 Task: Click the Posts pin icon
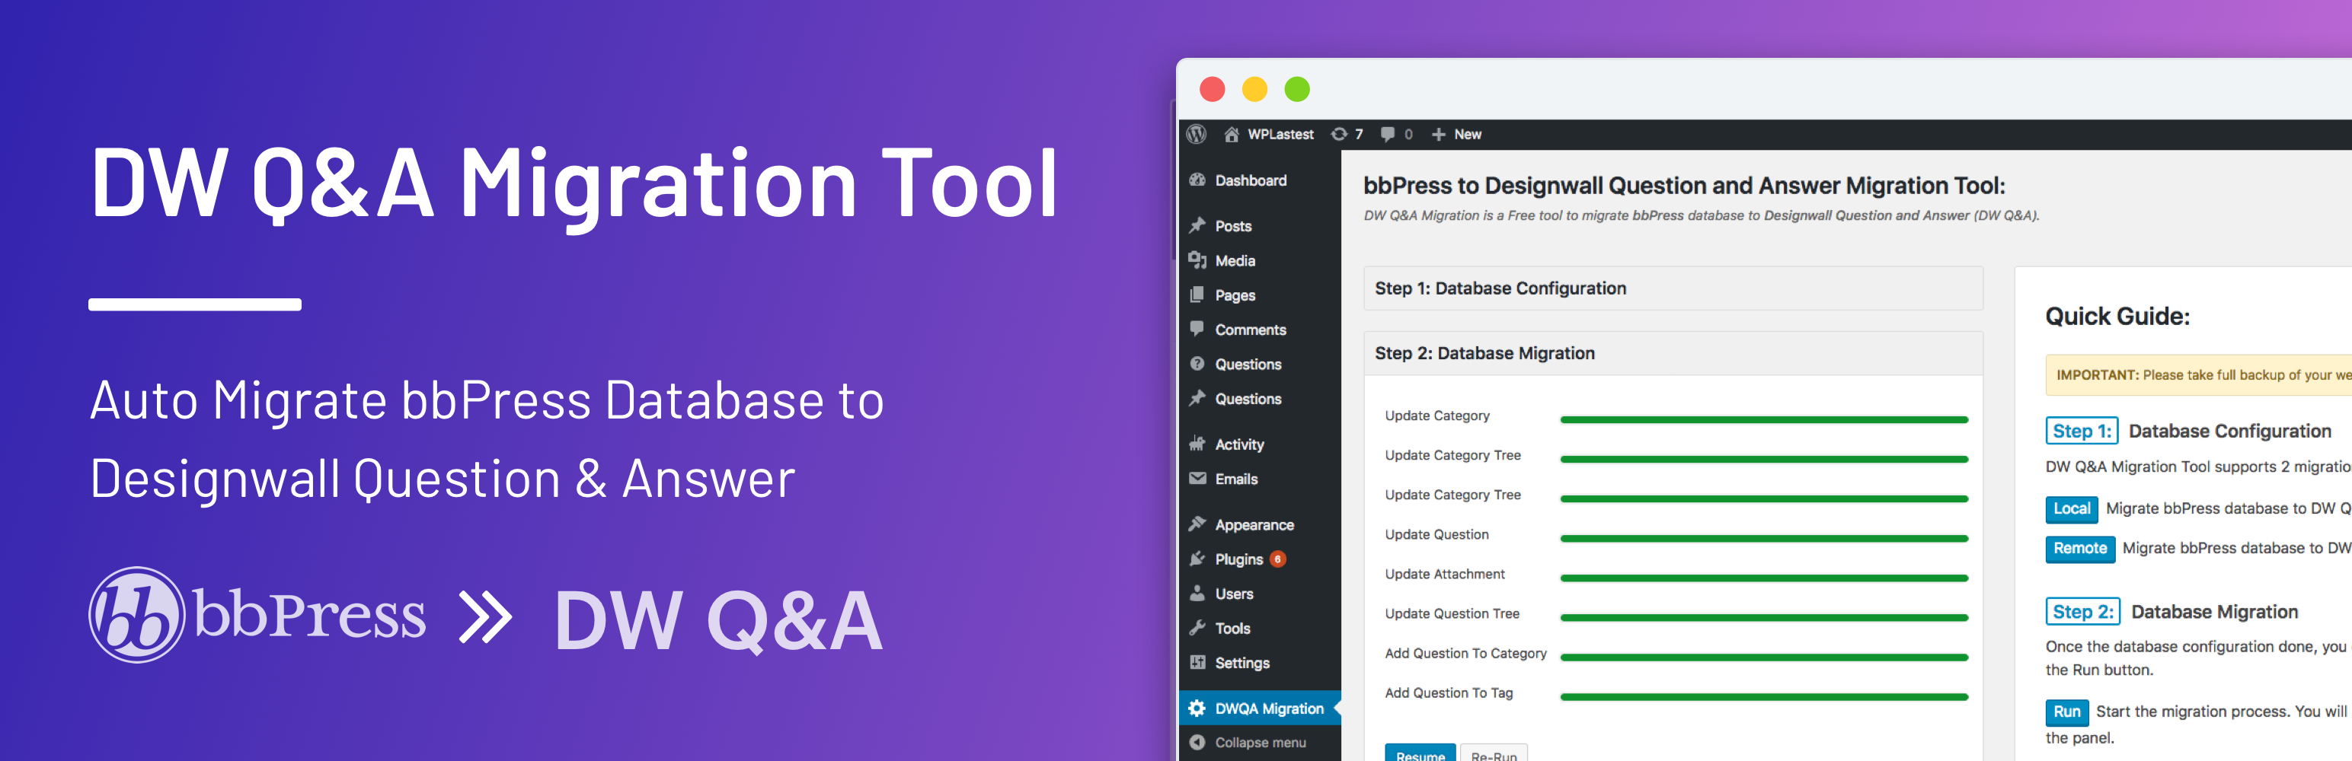pos(1197,225)
